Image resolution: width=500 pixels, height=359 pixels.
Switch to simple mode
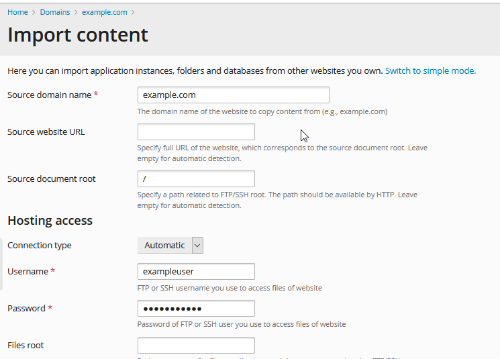point(430,70)
